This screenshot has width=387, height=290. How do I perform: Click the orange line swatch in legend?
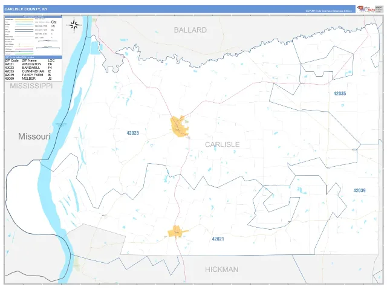tap(24, 19)
